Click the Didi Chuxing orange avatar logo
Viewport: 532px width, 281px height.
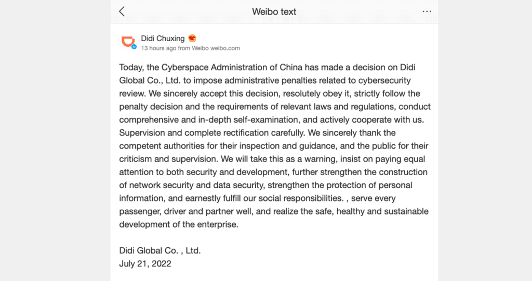(x=127, y=42)
